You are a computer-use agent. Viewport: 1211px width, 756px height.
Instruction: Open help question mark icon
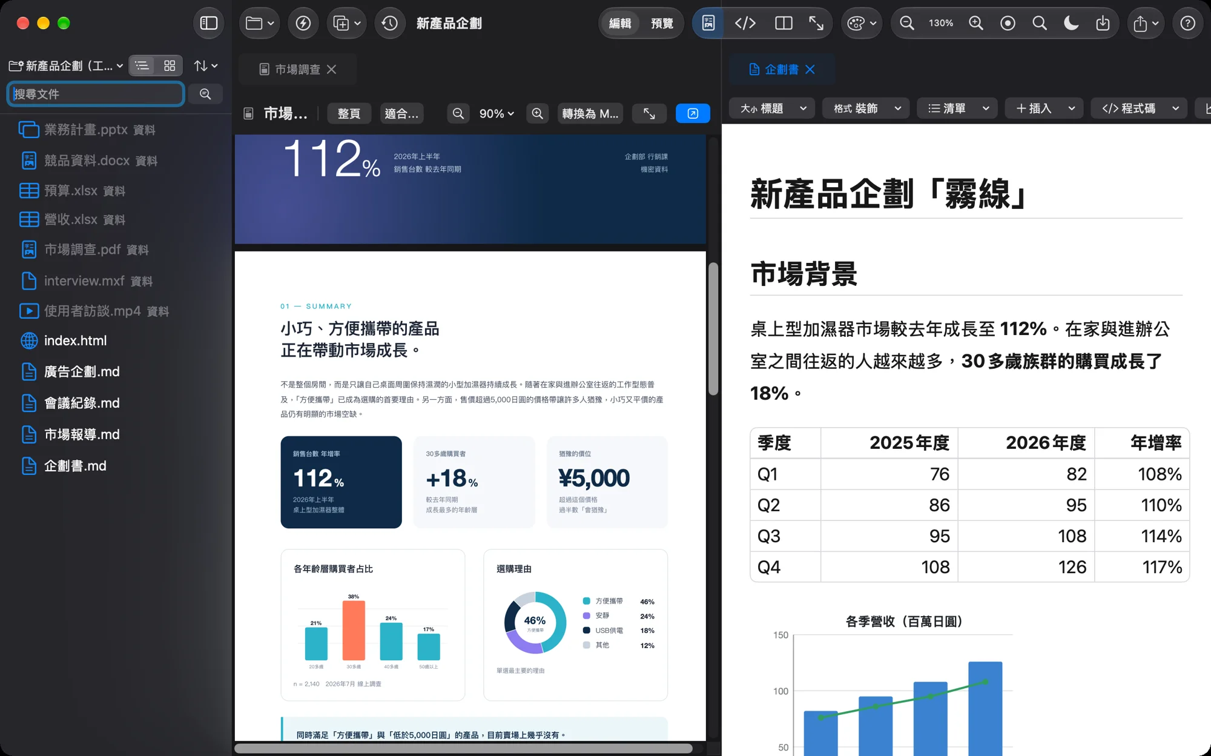(x=1188, y=23)
